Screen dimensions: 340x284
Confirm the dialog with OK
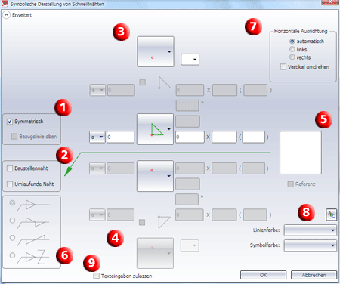pos(263,275)
